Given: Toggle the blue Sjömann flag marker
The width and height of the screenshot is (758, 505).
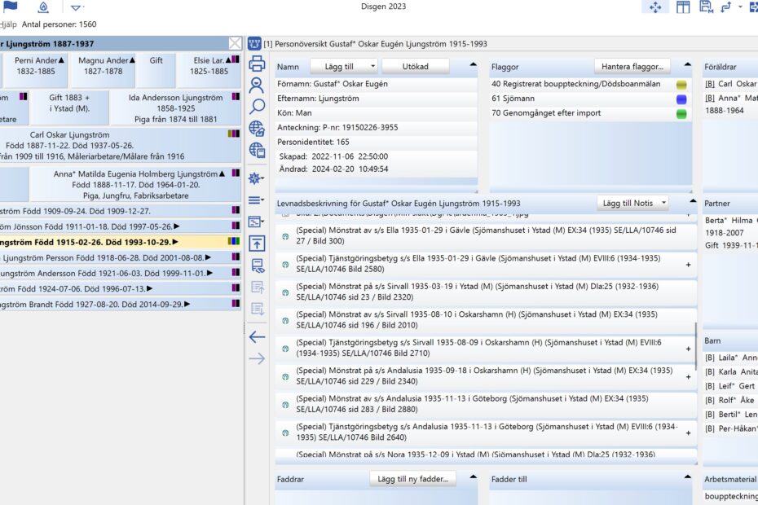Looking at the screenshot, I should tap(681, 99).
